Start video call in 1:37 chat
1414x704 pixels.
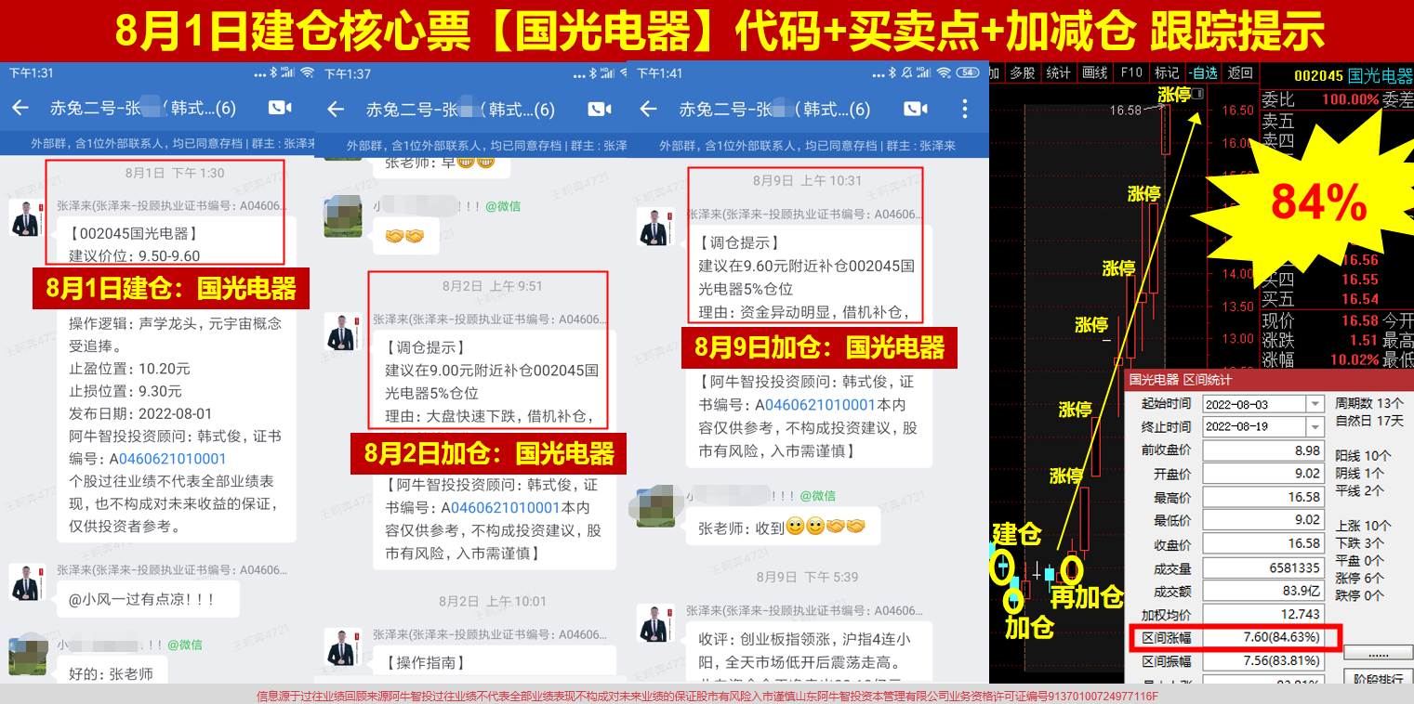click(x=600, y=110)
